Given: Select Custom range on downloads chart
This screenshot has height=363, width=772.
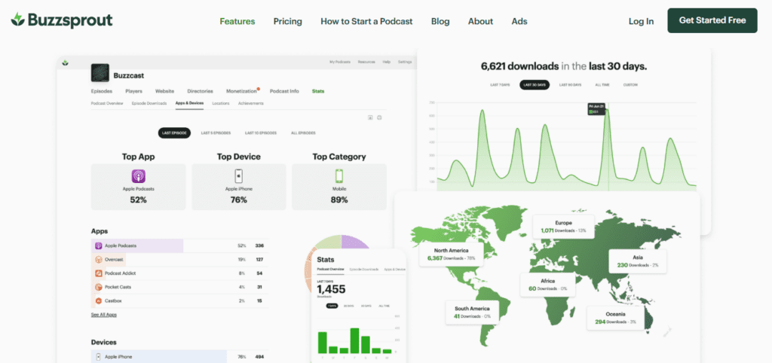Looking at the screenshot, I should (x=631, y=84).
